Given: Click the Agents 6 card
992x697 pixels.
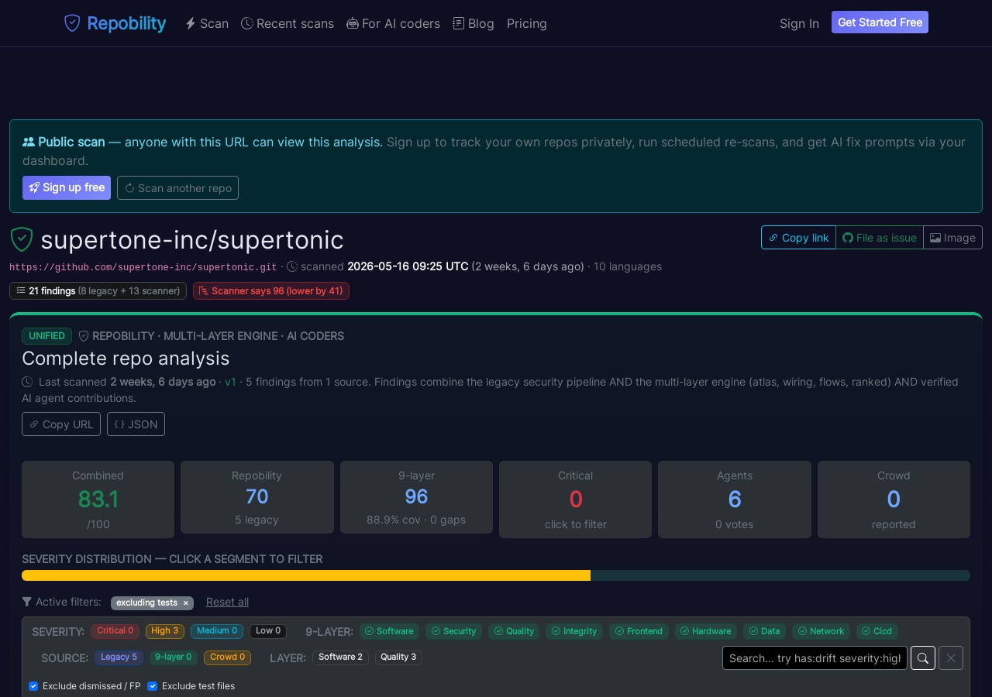Looking at the screenshot, I should [735, 500].
